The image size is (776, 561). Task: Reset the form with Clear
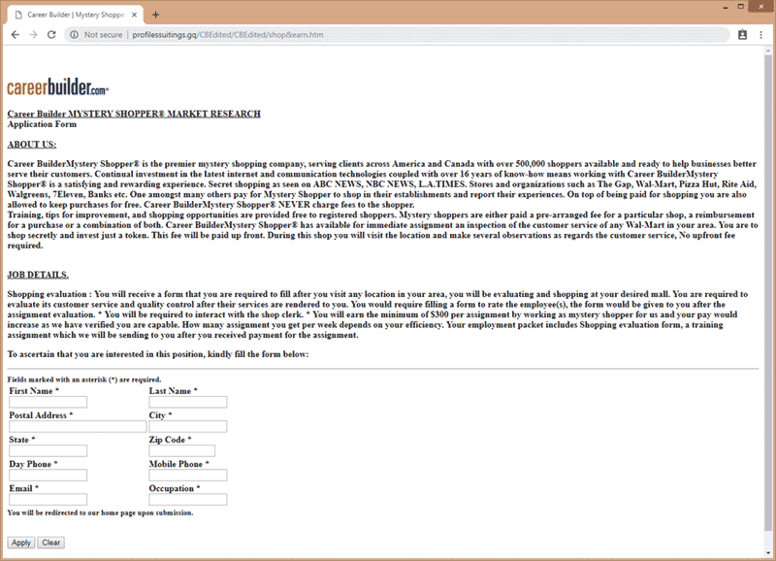click(51, 543)
